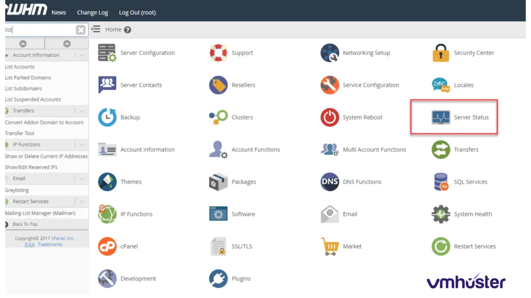
Task: Select the SSL/TLS certificate icon
Action: [x=217, y=246]
